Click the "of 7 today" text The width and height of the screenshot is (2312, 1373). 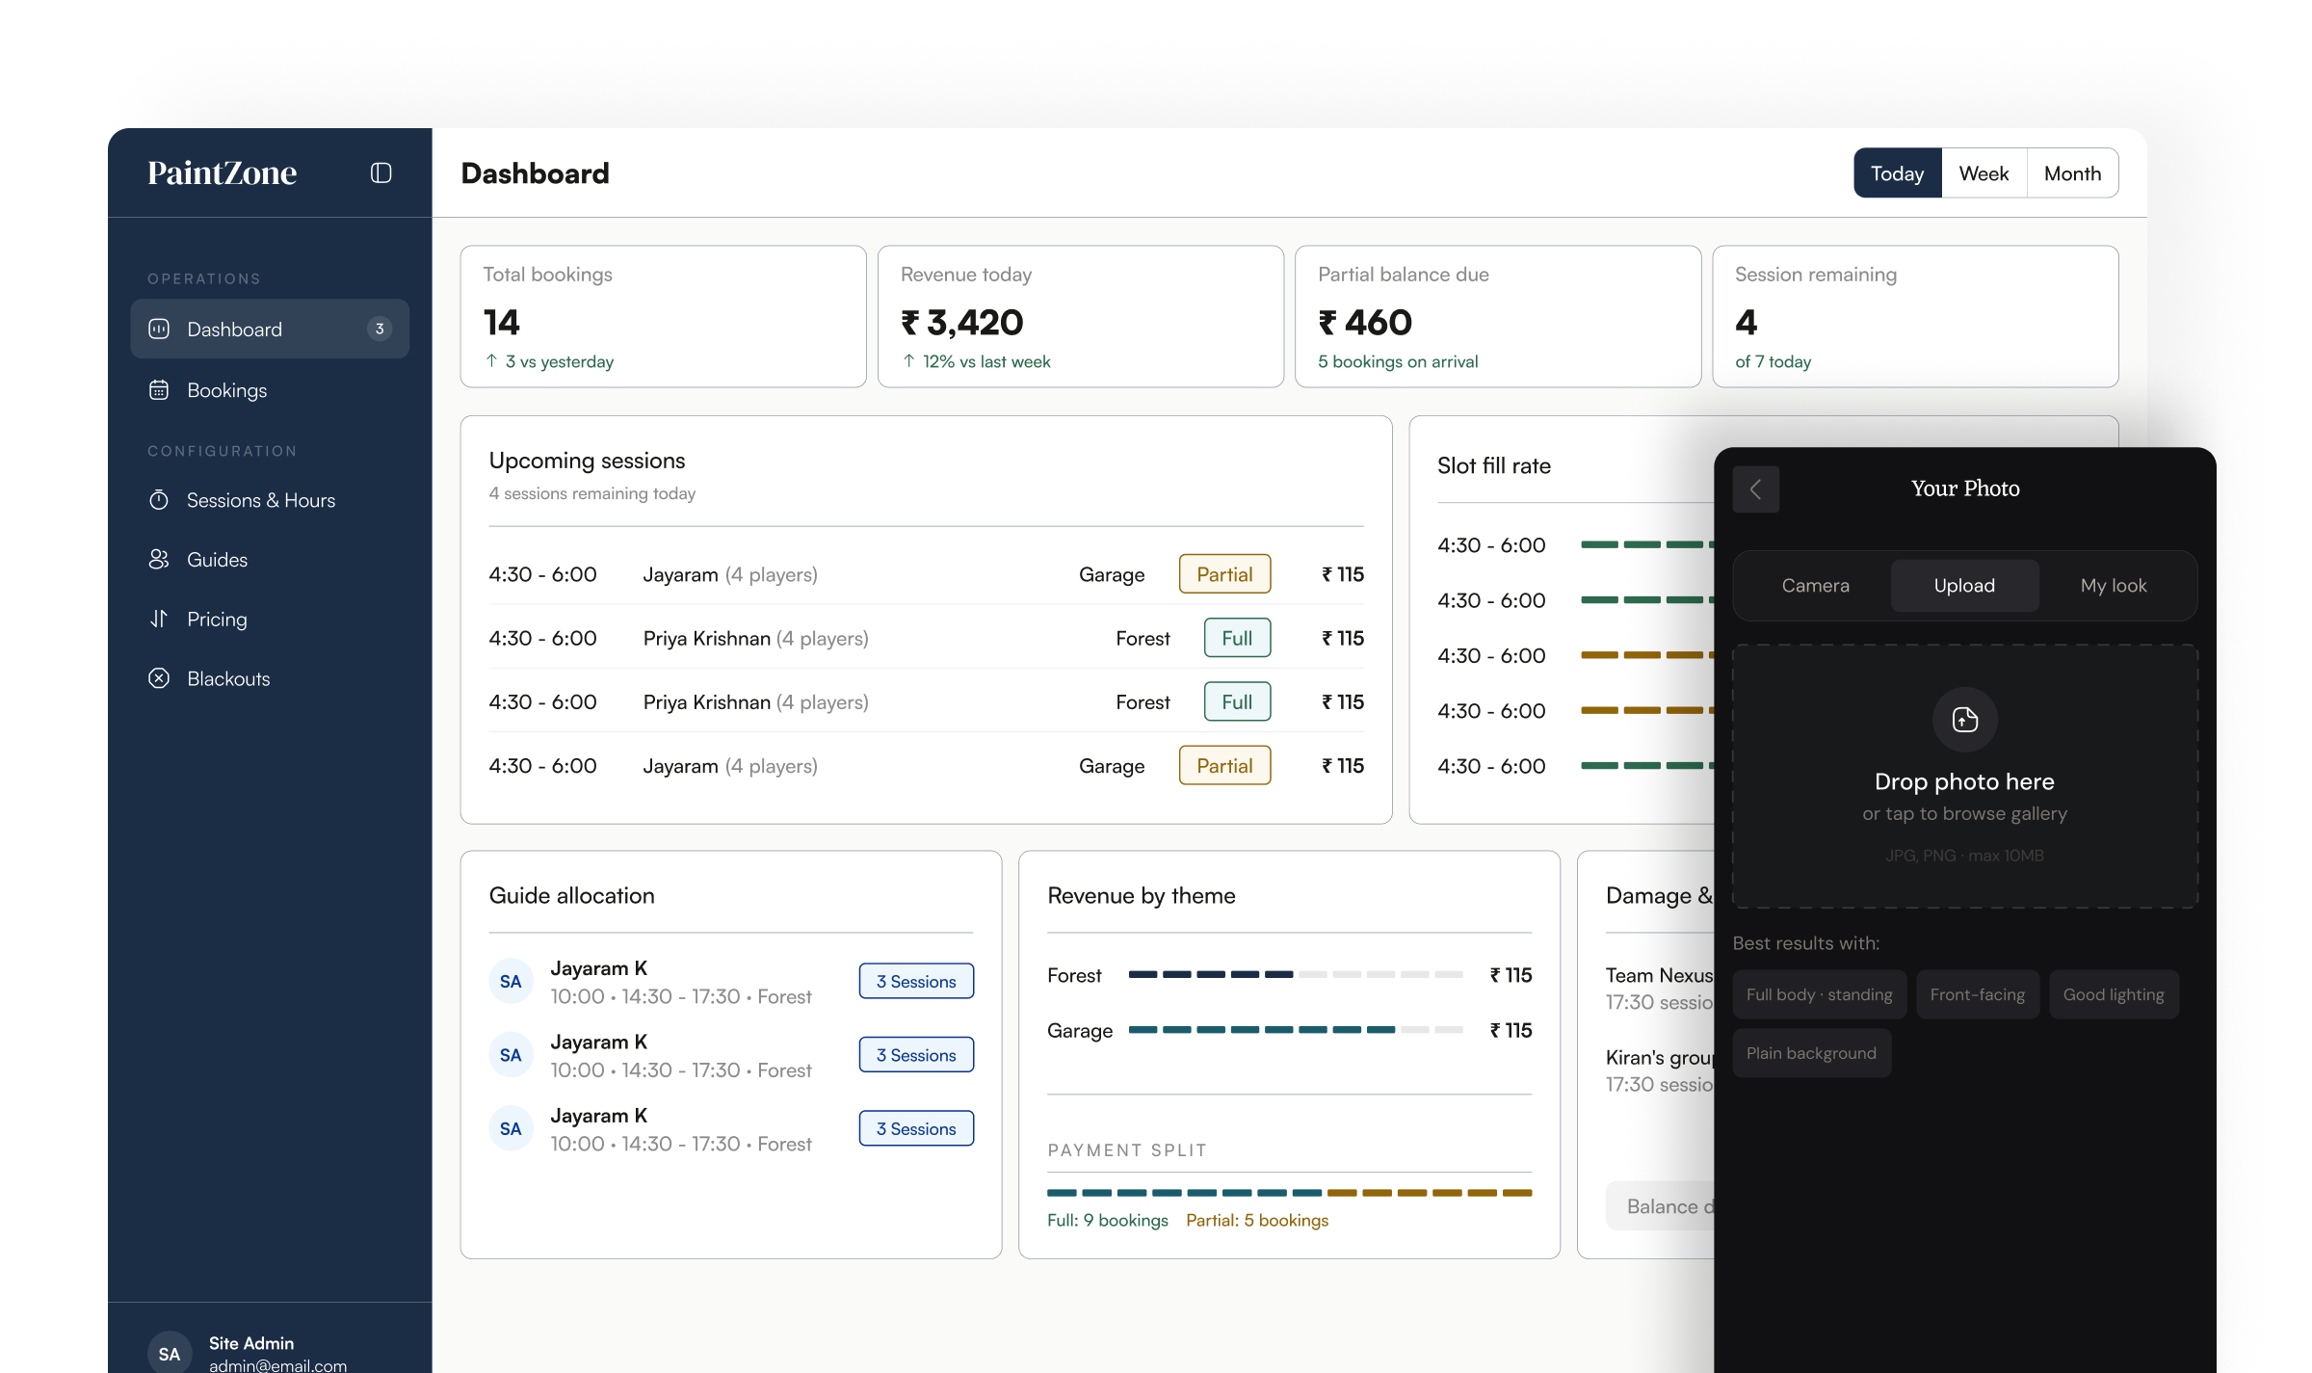[1773, 361]
